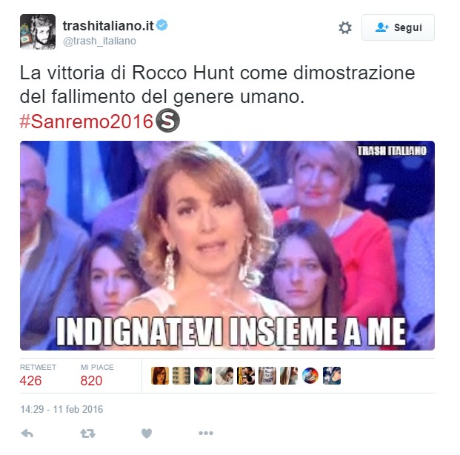Open the #Sanremo2016 hashtag link
Screen dimensions: 460x455
click(x=87, y=121)
